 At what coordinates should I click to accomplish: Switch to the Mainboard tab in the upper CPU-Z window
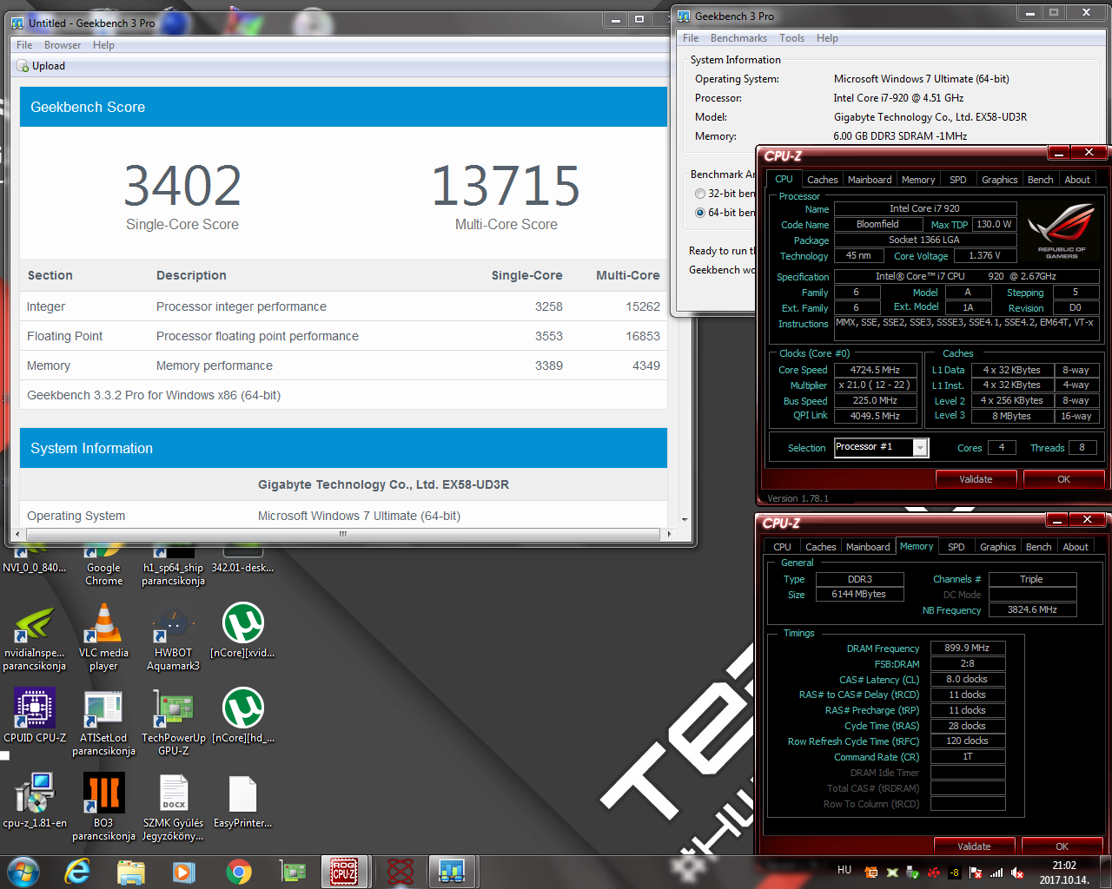870,180
